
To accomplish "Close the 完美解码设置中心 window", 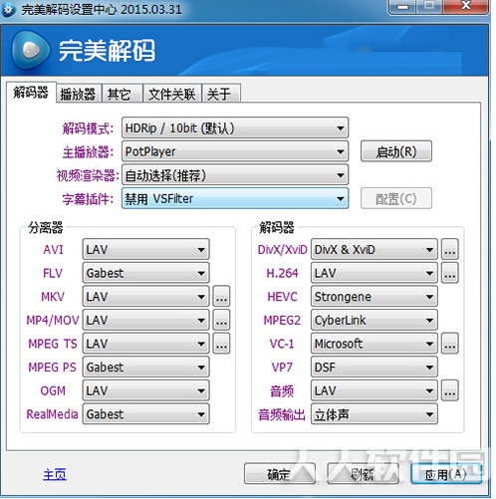I will pyautogui.click(x=465, y=6).
